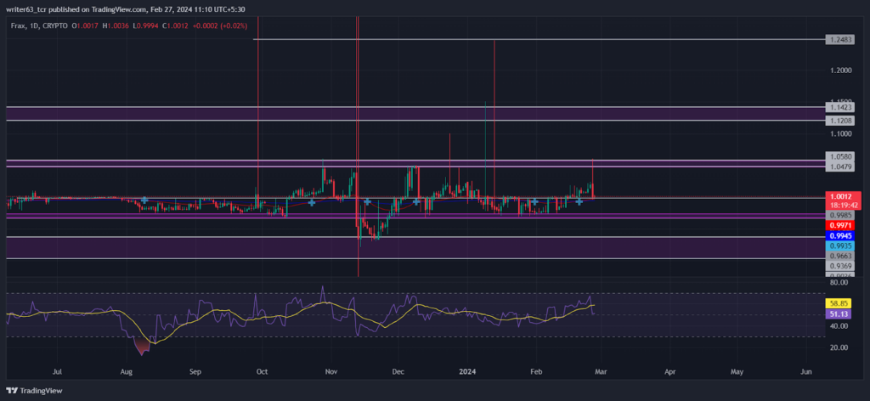Click the Jun label at right of time axis
870x401 pixels.
(807, 371)
